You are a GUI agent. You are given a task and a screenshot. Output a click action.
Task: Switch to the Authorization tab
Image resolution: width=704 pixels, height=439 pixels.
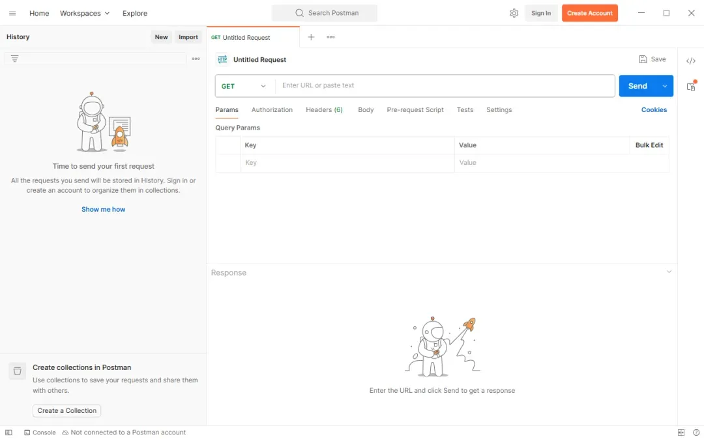tap(272, 110)
